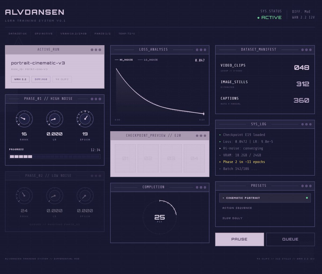Open checkpoint preview thumbnail 01
322x274 pixels.
[125, 158]
